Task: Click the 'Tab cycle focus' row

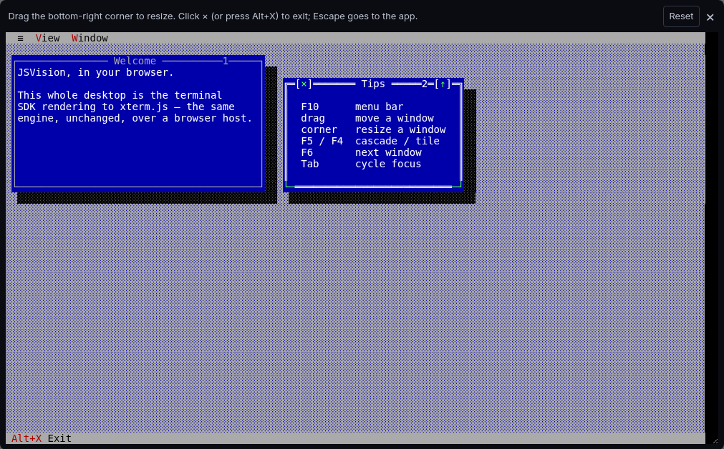Action: point(361,164)
